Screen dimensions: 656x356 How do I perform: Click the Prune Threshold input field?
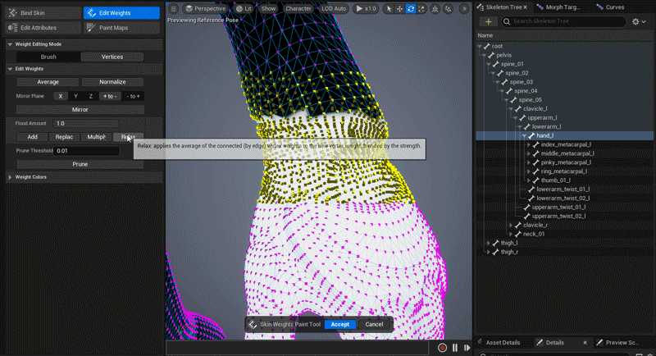86,151
